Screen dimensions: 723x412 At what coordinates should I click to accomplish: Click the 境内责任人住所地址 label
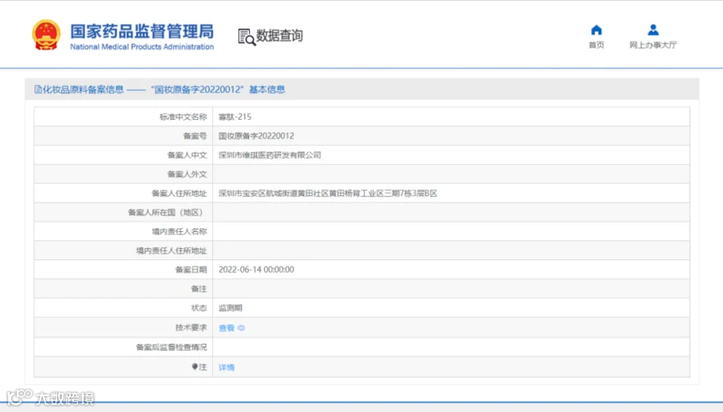[171, 251]
